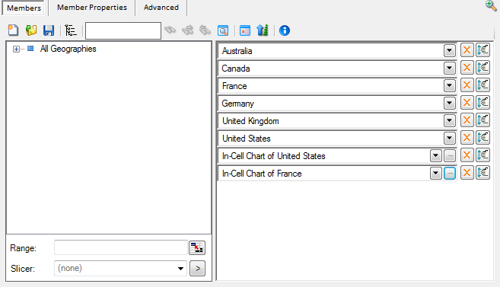Viewport: 500px width, 287px height.
Task: Click the magnifier window preview icon
Action: [223, 30]
